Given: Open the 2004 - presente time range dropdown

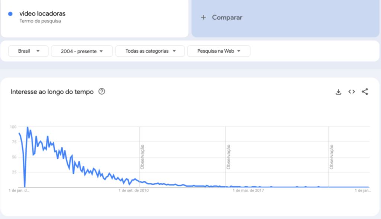Looking at the screenshot, I should [82, 51].
